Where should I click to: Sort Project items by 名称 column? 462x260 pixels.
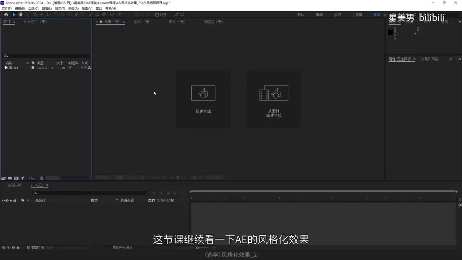tap(9, 63)
